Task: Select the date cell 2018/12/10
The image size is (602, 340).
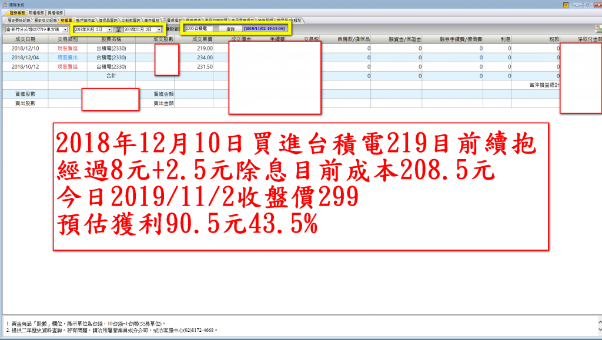Action: tap(25, 48)
